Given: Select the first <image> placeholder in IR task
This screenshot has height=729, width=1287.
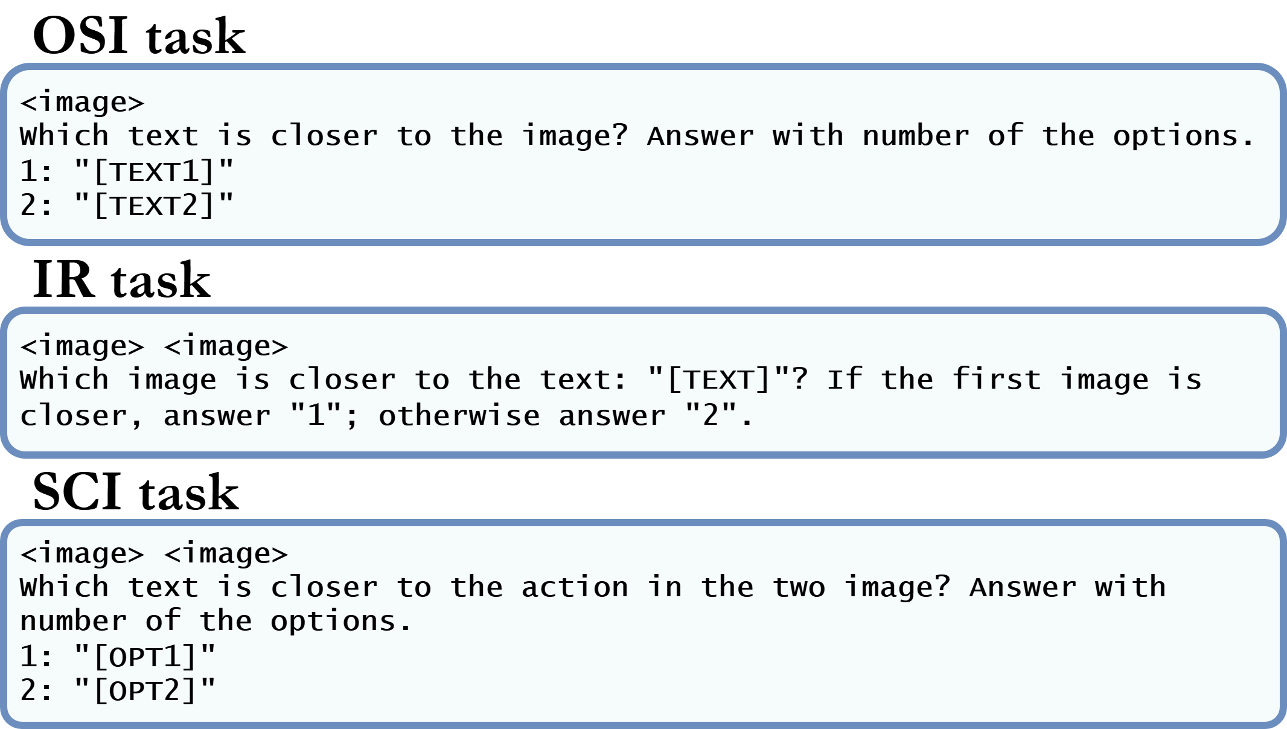Looking at the screenshot, I should [82, 346].
